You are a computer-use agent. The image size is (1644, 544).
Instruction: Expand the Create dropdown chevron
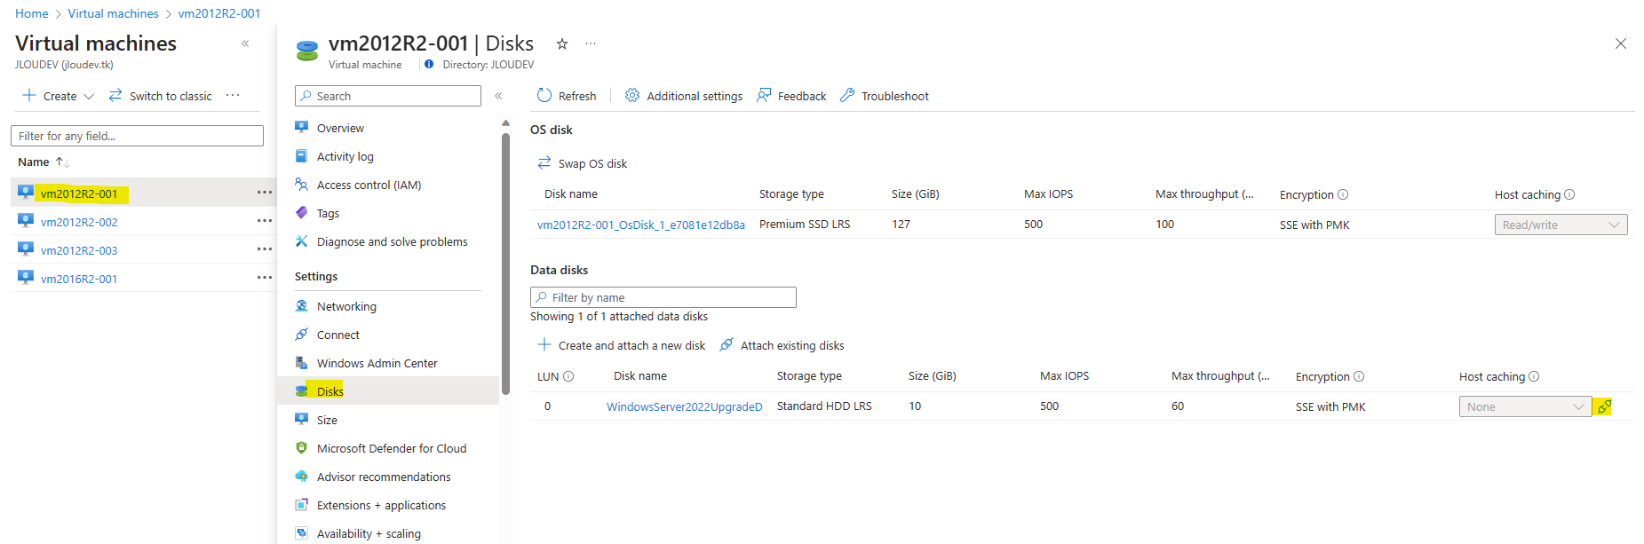pyautogui.click(x=89, y=97)
